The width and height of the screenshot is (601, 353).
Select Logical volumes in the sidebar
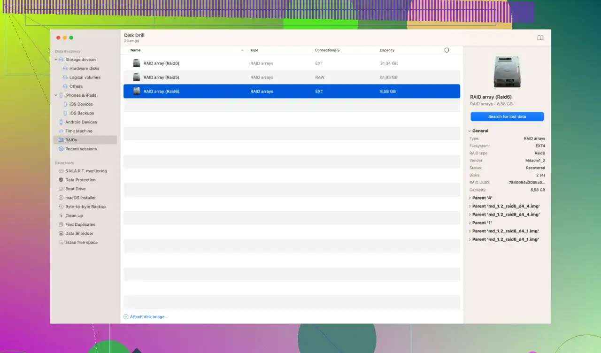click(x=85, y=77)
